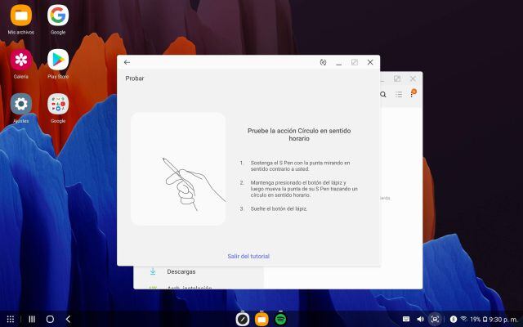The image size is (523, 327).
Task: Open Mis archivos desktop icon
Action: coord(20,16)
